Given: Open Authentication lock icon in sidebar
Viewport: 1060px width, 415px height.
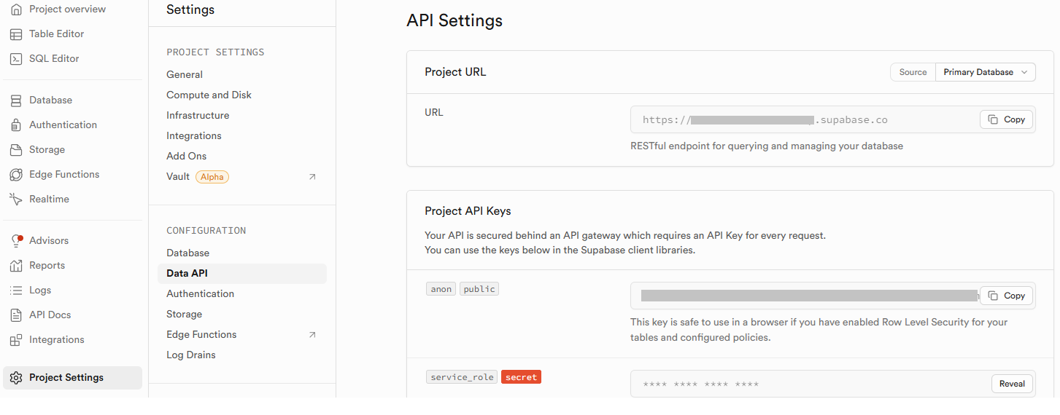Looking at the screenshot, I should 16,125.
